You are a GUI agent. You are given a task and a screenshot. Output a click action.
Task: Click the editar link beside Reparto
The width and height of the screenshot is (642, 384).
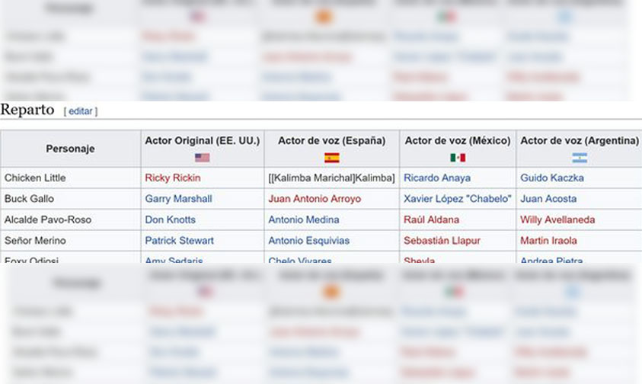pos(80,111)
